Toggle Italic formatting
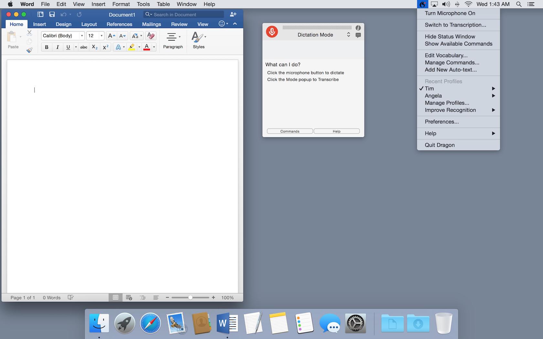The height and width of the screenshot is (339, 543). click(58, 47)
